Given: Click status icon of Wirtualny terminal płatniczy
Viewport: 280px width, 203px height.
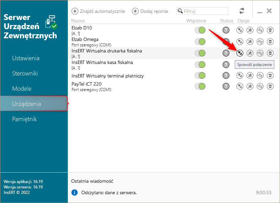Looking at the screenshot, I should pos(226,75).
